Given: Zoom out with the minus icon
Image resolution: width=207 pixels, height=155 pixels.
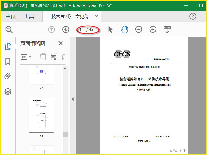Looking at the screenshot, I should click(x=139, y=29).
